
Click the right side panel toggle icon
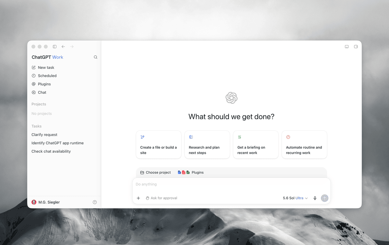[x=356, y=47]
